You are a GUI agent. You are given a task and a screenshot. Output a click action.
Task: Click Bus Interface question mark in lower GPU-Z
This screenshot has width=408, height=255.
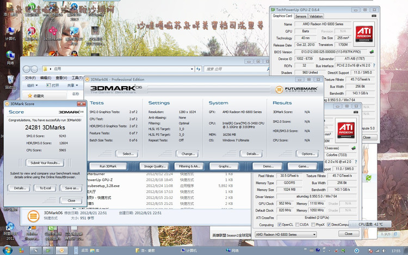356,162
